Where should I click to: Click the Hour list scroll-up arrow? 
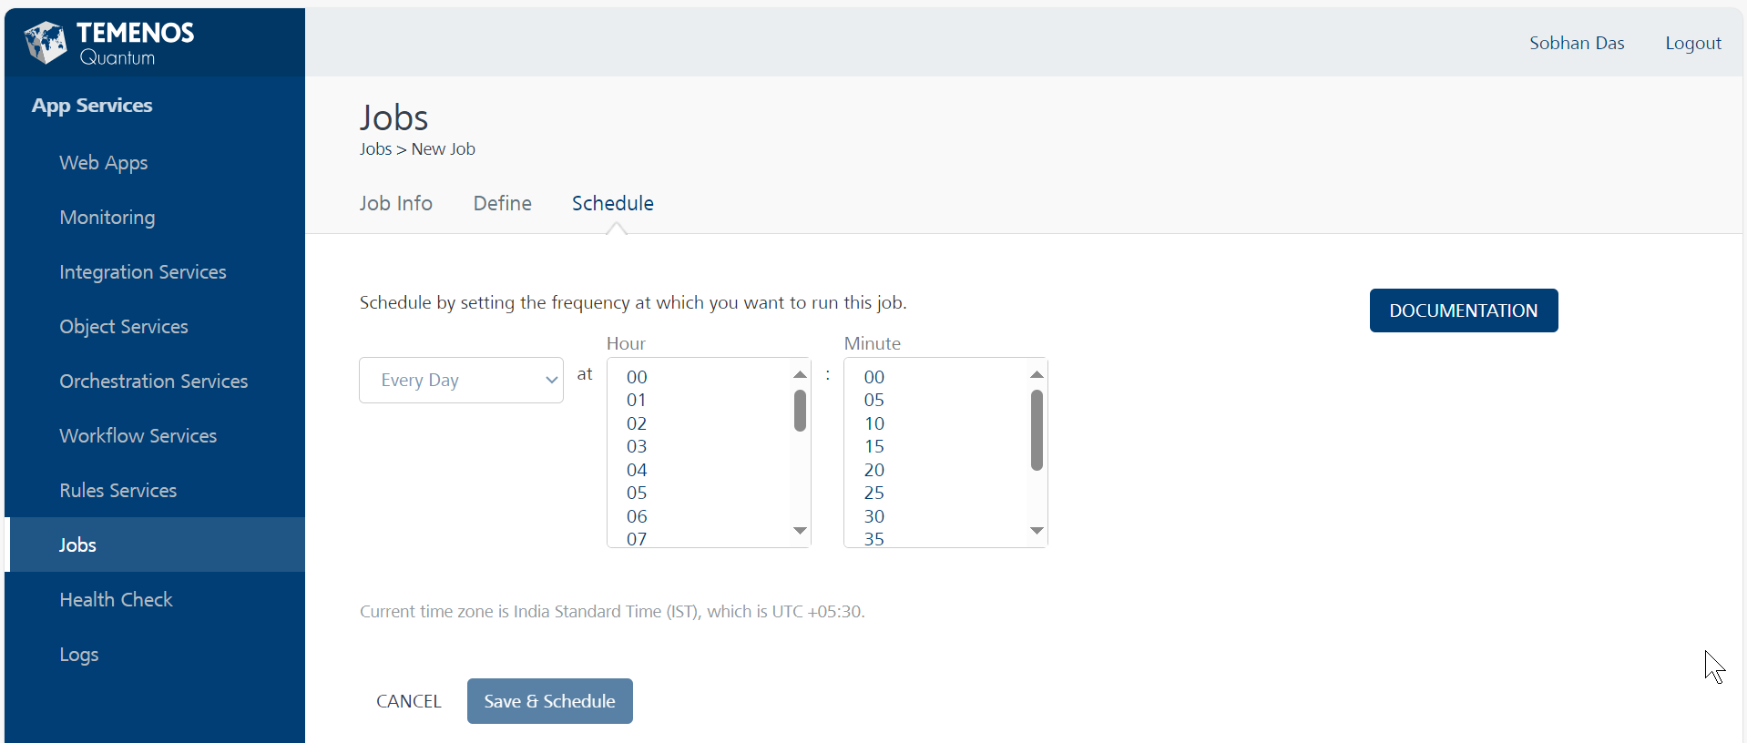tap(800, 374)
